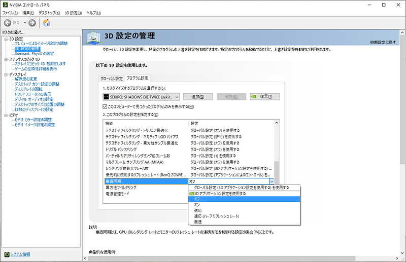This screenshot has width=406, height=262.
Task: Open the ヘルプ(H) menu
Action: 94,13
